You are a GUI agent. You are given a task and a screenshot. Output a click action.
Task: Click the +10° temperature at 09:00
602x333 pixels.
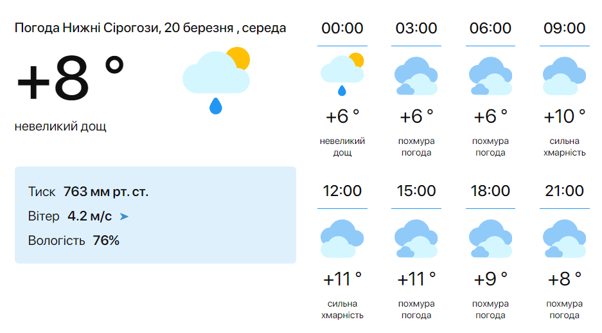click(x=564, y=116)
